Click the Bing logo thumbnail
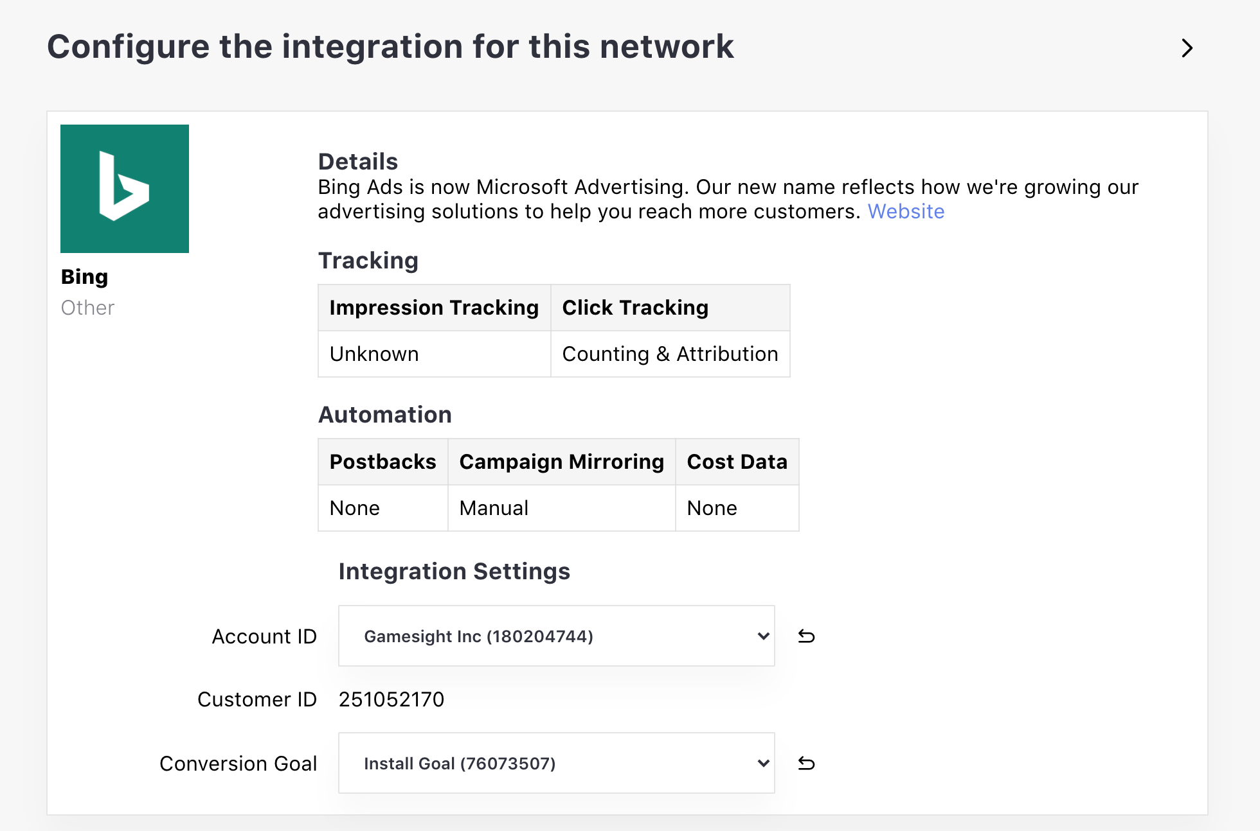Image resolution: width=1260 pixels, height=831 pixels. click(125, 189)
